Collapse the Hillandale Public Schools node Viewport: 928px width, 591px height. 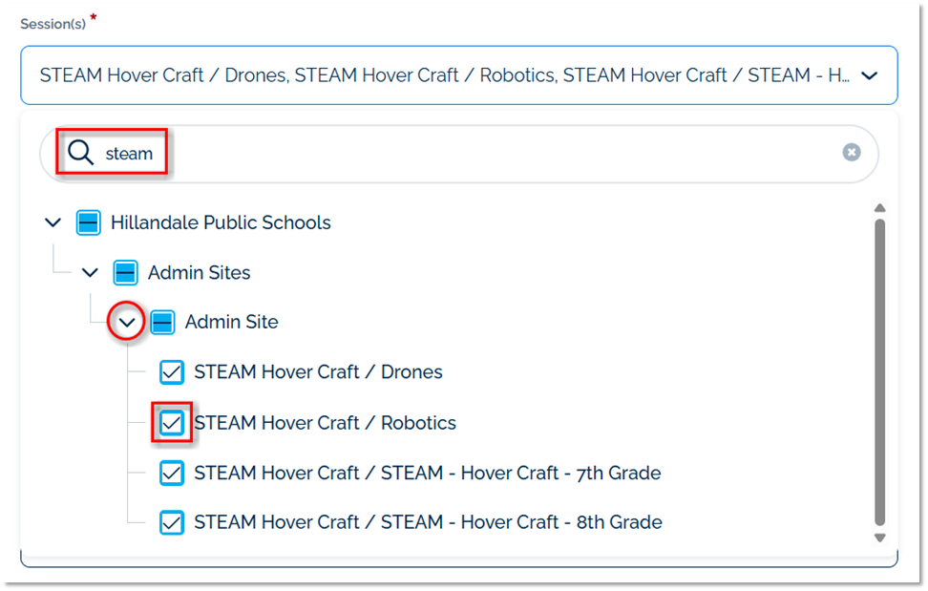pos(53,222)
